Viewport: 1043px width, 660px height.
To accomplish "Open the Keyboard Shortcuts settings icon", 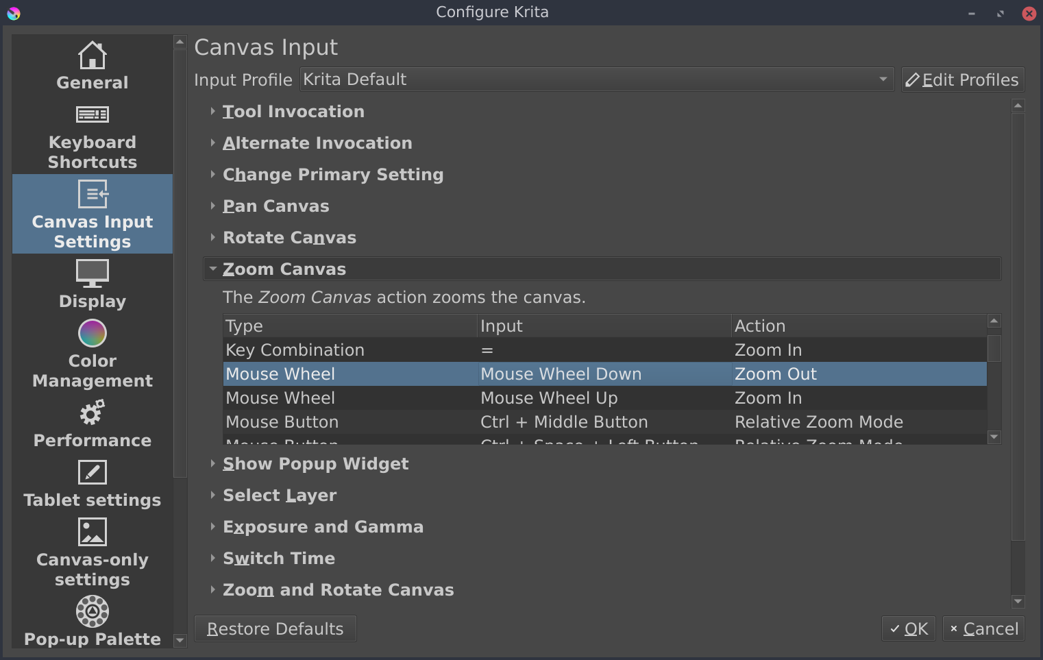I will click(93, 114).
